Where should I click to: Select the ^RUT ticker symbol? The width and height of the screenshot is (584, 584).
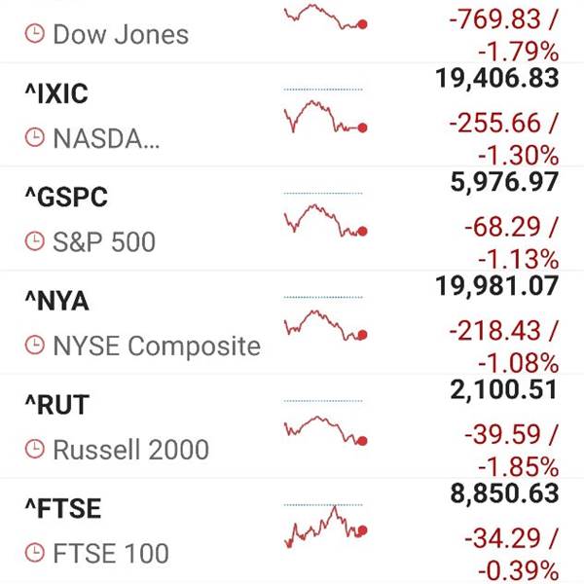tap(57, 405)
